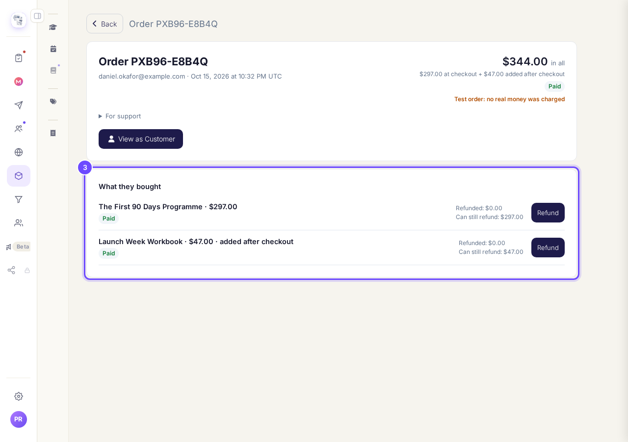Refund the Launch Week Workbook item
Viewport: 628px width, 442px height.
(x=548, y=248)
